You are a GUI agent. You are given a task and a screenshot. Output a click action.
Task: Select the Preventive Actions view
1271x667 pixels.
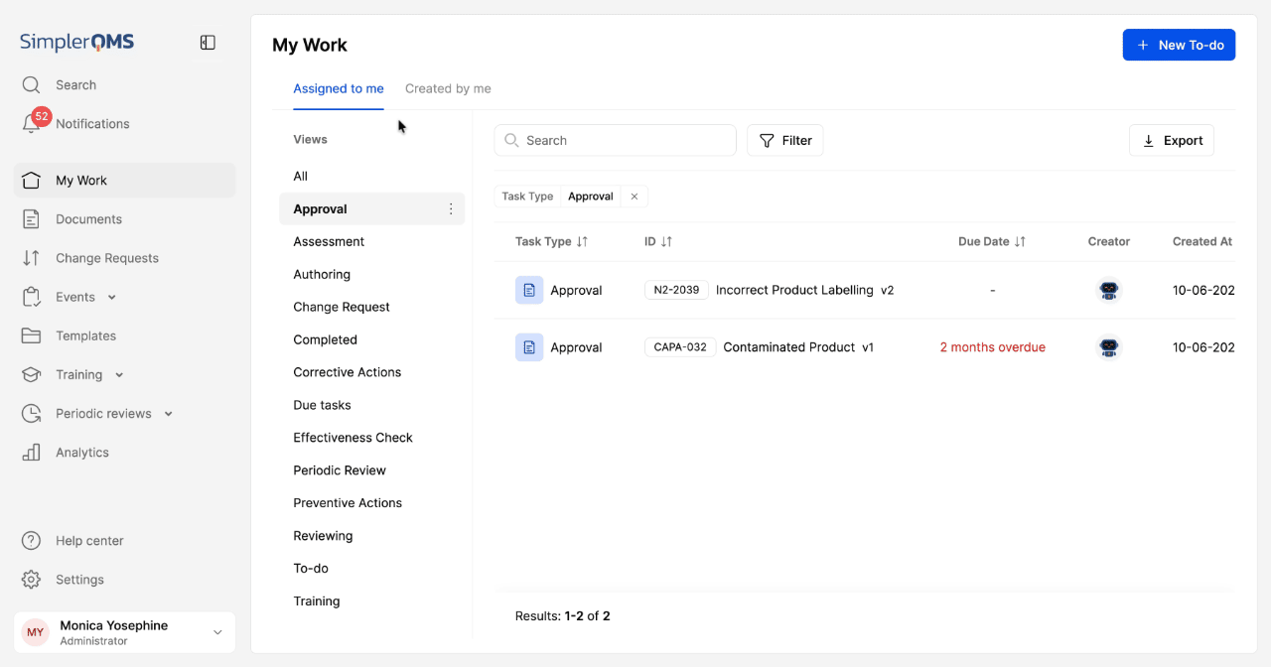(372, 503)
